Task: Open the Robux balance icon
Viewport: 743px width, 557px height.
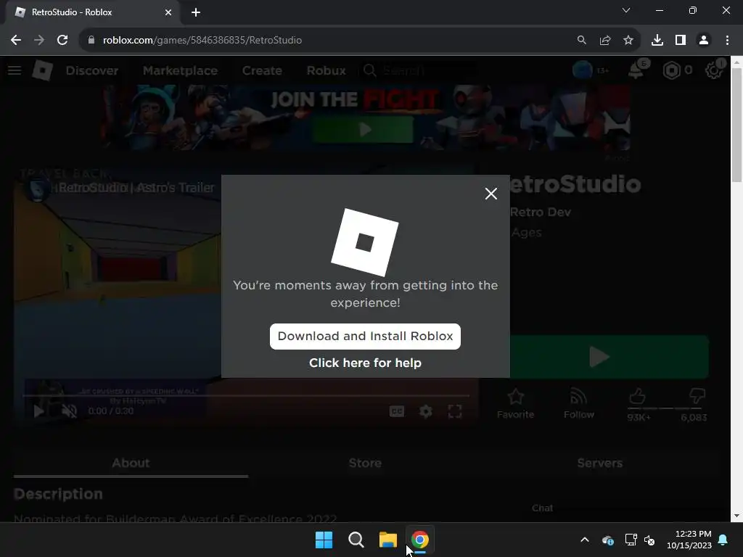Action: [x=671, y=70]
